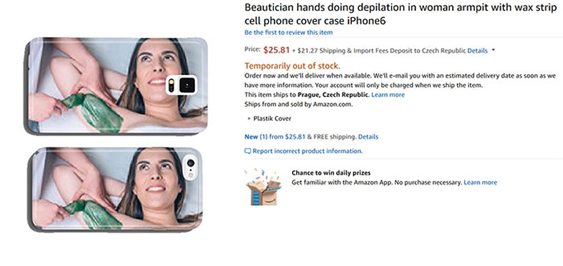This screenshot has width=563, height=266.
Task: Click the report speech bubble icon
Action: [x=248, y=152]
